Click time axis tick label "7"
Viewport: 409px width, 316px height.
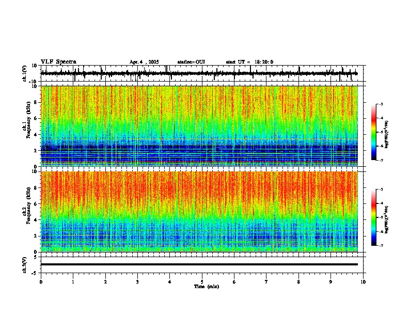pos(266,282)
